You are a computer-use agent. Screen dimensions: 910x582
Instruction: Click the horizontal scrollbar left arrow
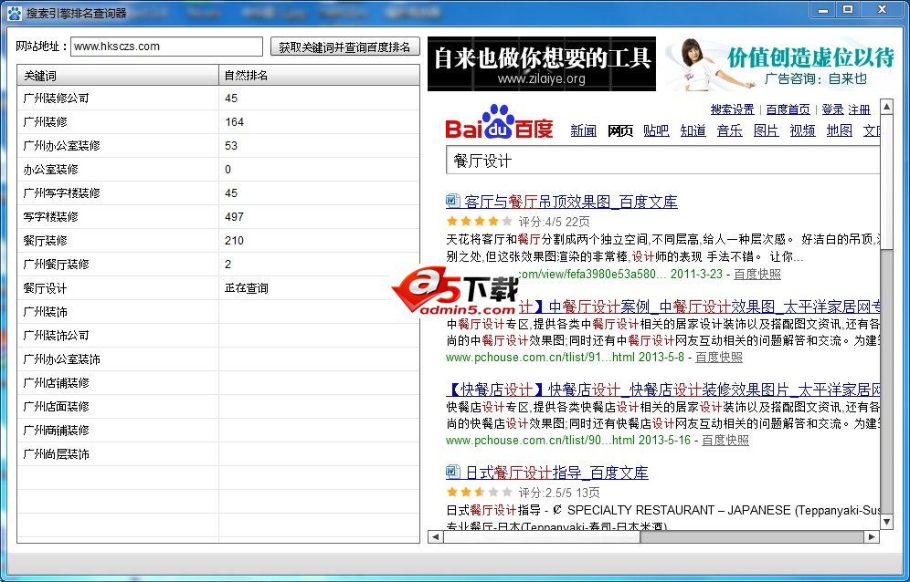point(435,536)
